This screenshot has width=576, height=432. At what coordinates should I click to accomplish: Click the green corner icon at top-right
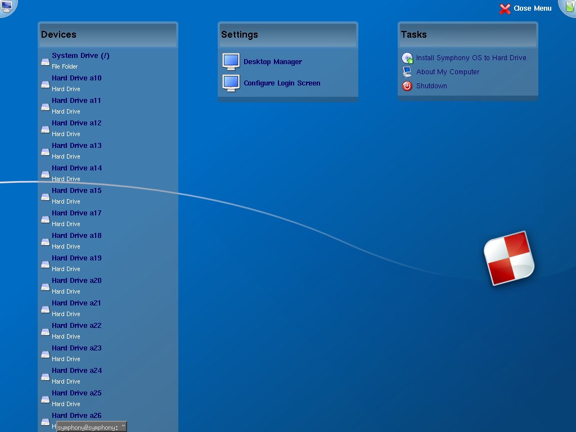tap(570, 6)
